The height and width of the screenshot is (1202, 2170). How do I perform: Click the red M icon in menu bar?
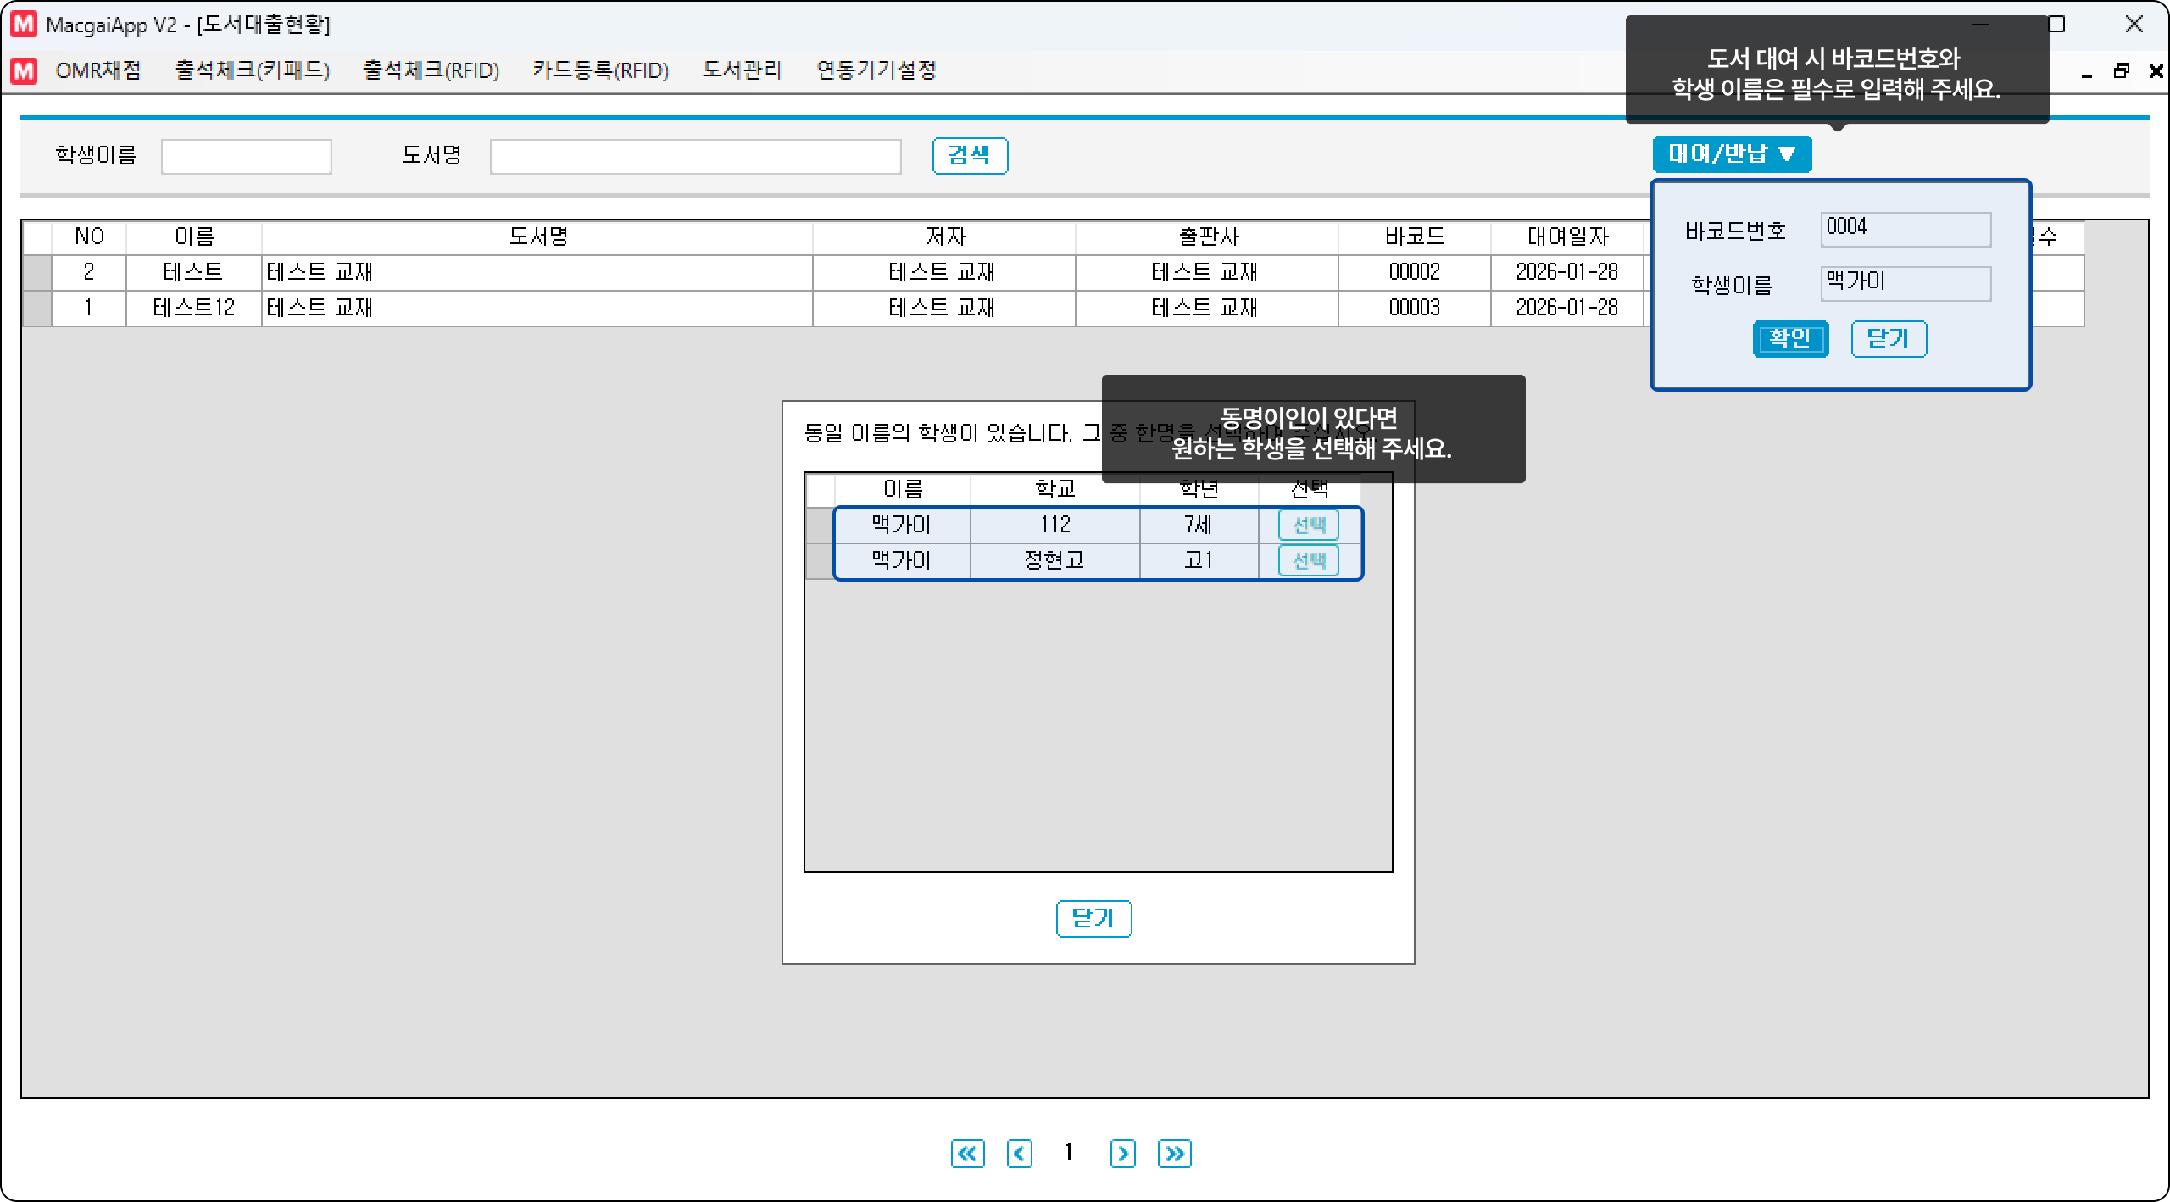click(x=24, y=70)
